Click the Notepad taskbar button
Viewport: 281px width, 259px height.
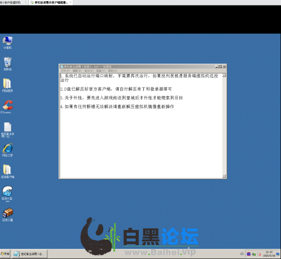(x=30, y=254)
